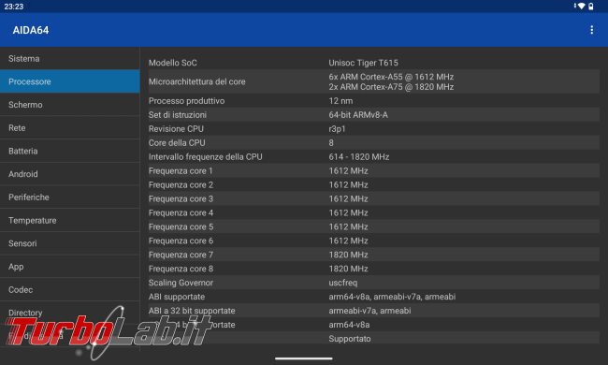Screen dimensions: 608x365
Task: Open the Sensori section
Action: click(70, 243)
